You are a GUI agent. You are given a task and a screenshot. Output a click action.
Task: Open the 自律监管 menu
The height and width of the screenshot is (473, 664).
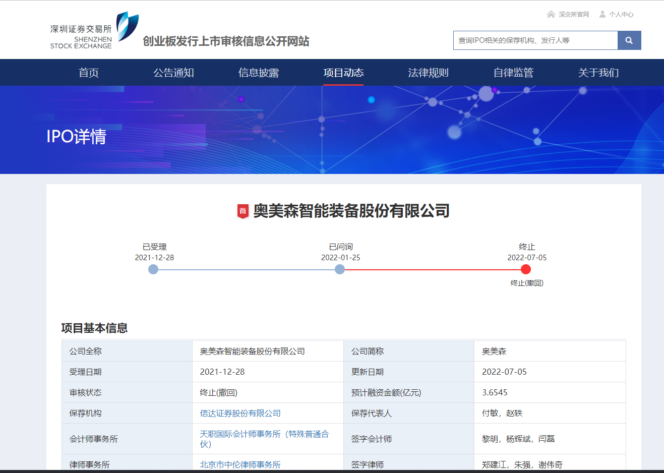[x=513, y=73]
